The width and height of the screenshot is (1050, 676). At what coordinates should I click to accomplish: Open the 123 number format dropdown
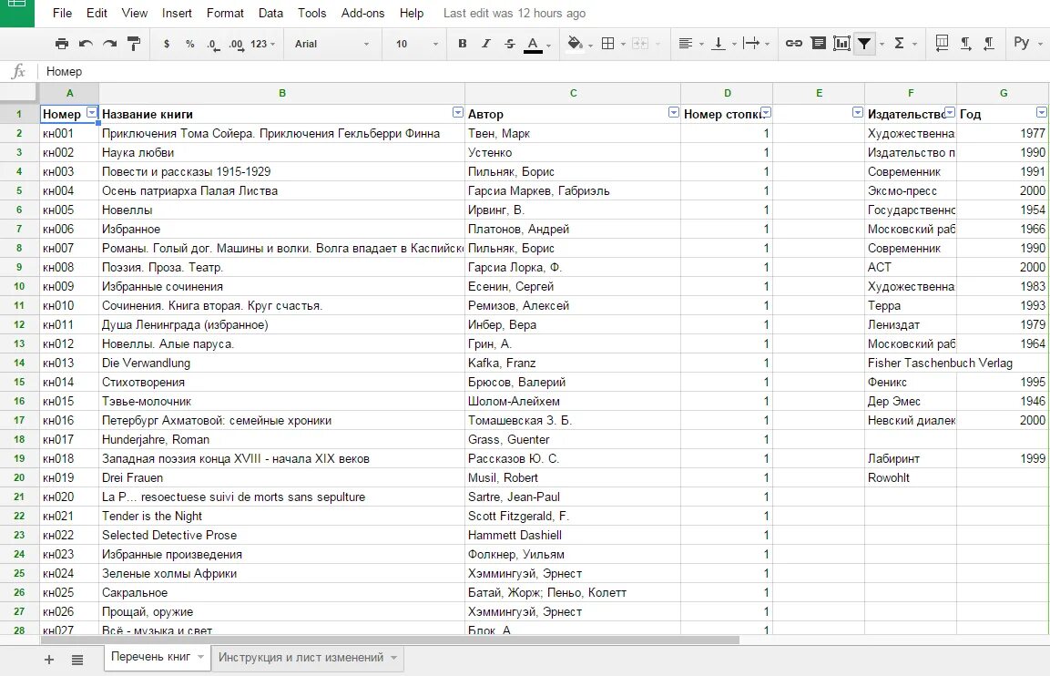[x=262, y=44]
